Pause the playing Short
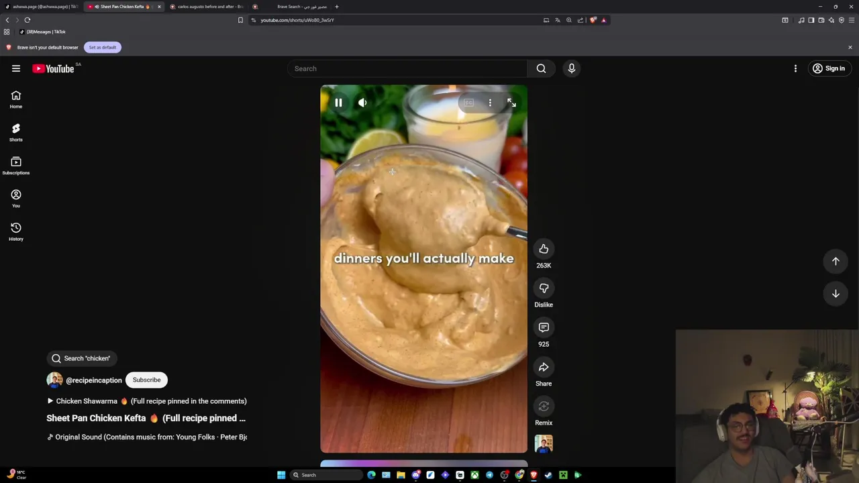This screenshot has width=859, height=483. [x=338, y=103]
